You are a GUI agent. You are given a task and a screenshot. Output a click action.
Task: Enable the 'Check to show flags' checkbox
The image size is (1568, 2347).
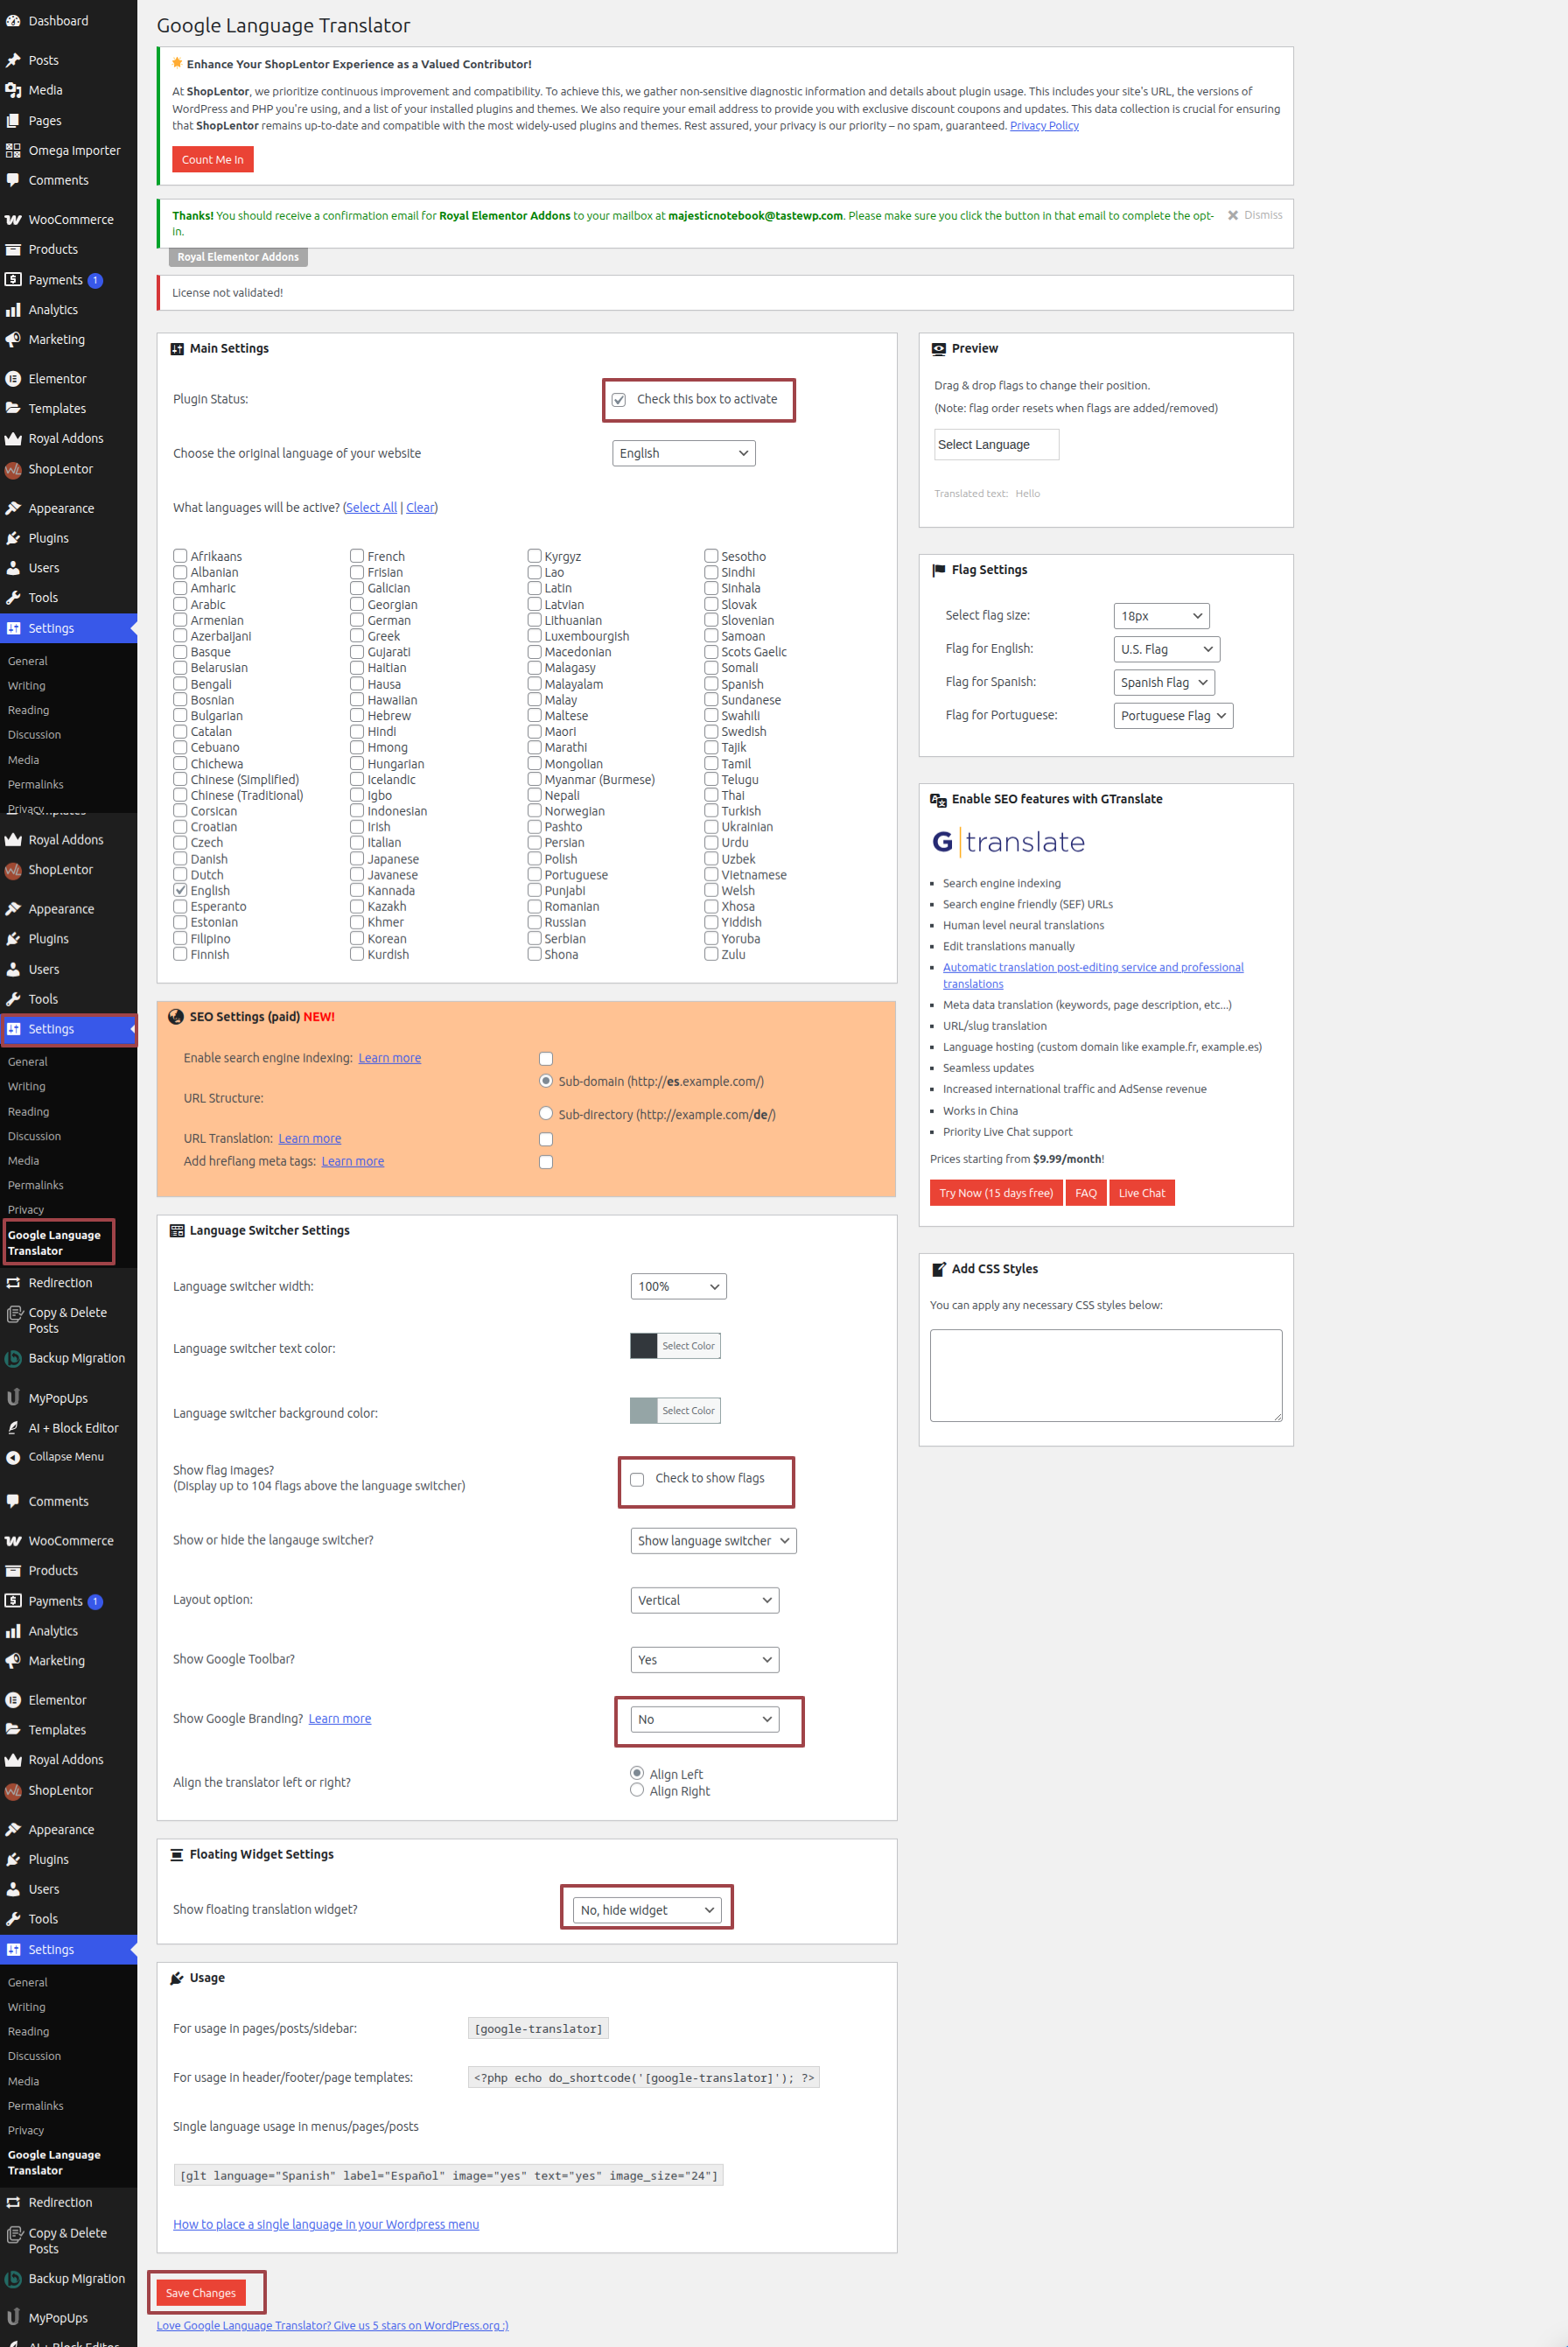tap(637, 1479)
